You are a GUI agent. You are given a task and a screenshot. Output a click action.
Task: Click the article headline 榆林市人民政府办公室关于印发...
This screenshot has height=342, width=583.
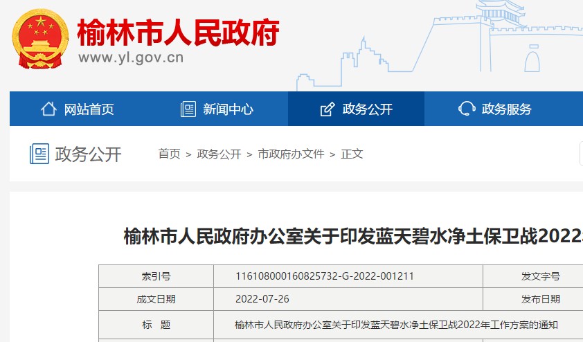353,237
